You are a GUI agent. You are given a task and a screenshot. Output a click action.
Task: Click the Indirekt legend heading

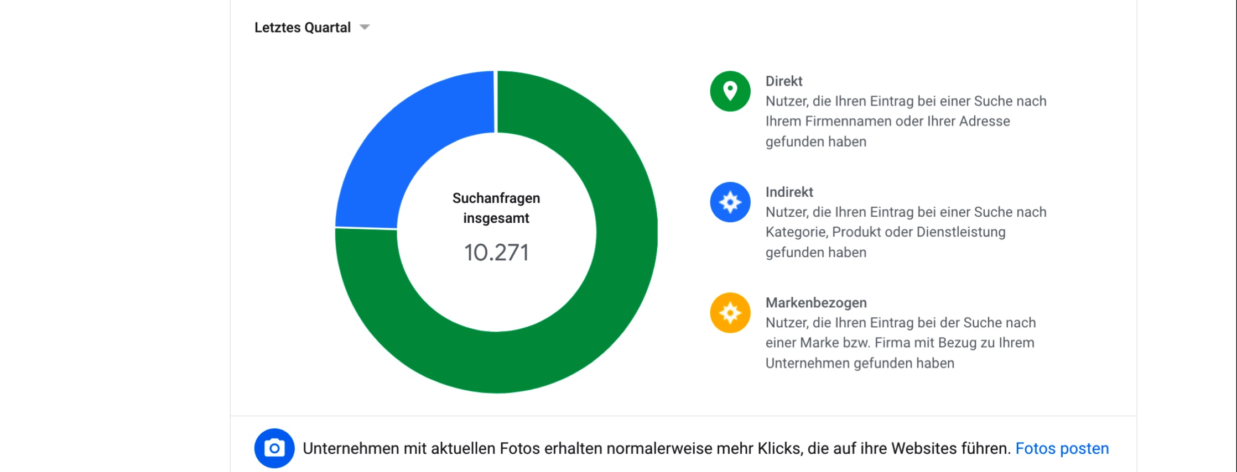click(x=789, y=192)
